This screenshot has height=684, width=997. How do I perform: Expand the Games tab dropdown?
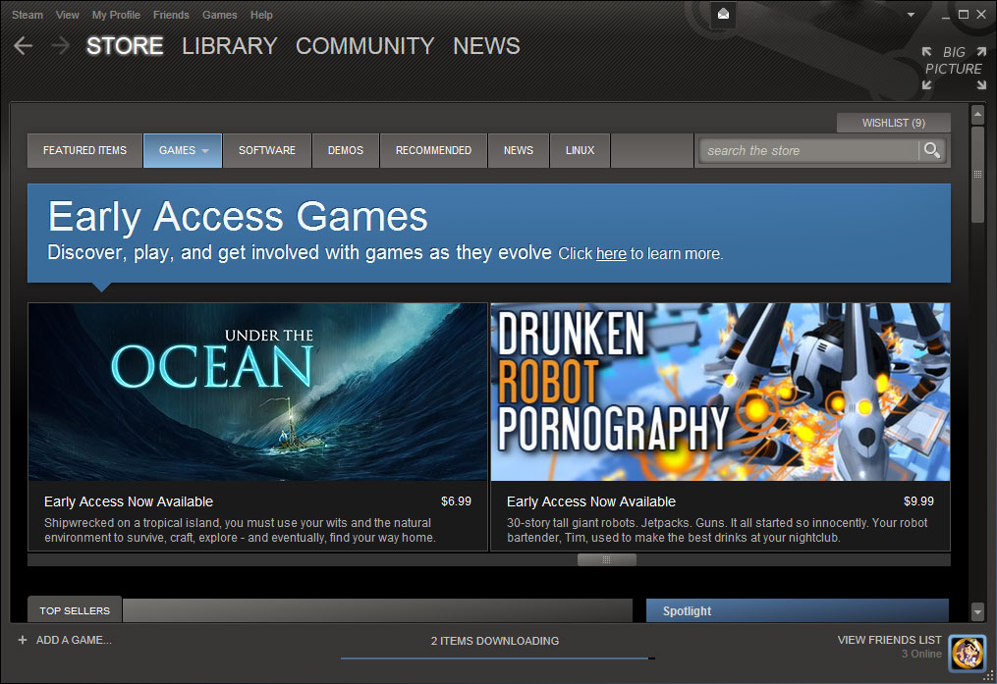[x=205, y=151]
